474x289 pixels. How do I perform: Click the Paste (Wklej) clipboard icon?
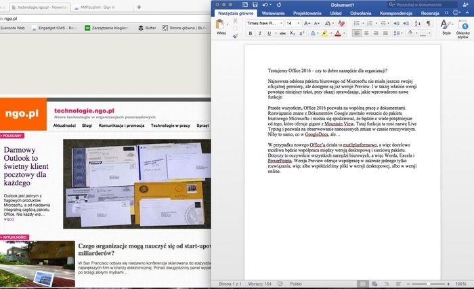[221, 26]
